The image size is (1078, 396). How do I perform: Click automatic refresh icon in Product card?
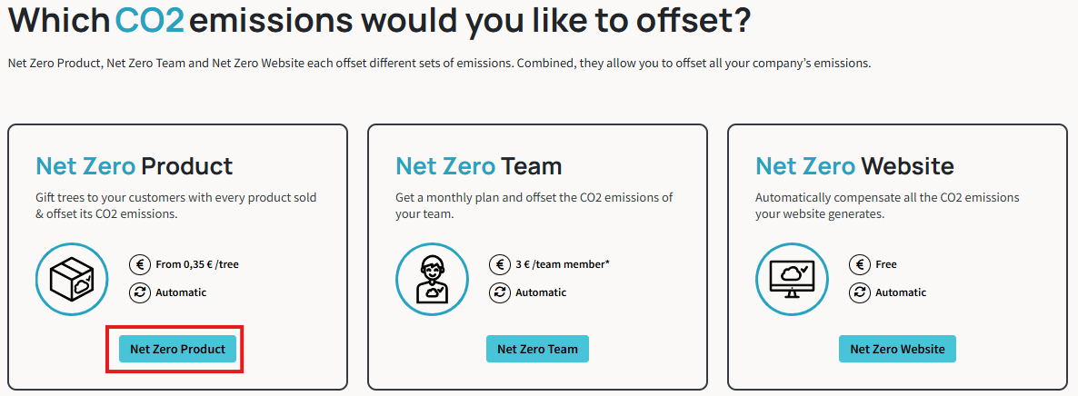(140, 292)
